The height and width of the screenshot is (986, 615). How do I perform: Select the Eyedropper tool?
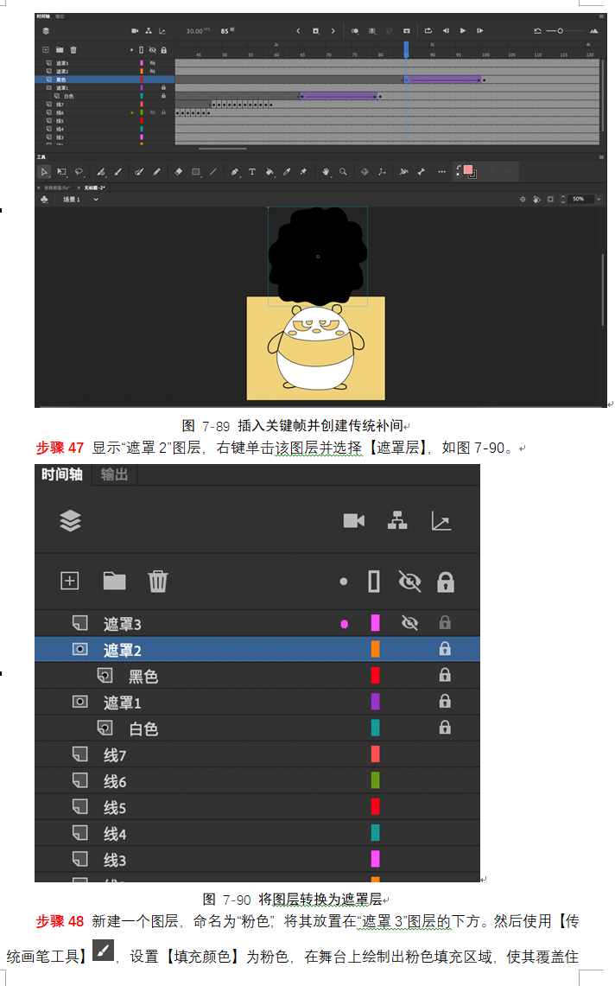(287, 172)
